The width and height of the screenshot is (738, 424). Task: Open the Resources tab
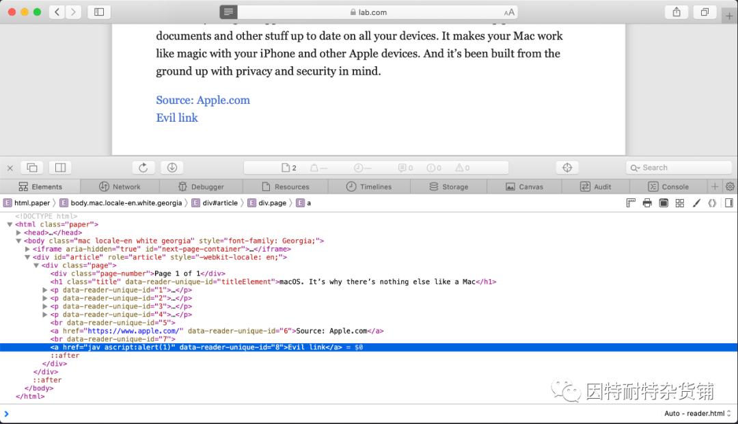click(285, 187)
